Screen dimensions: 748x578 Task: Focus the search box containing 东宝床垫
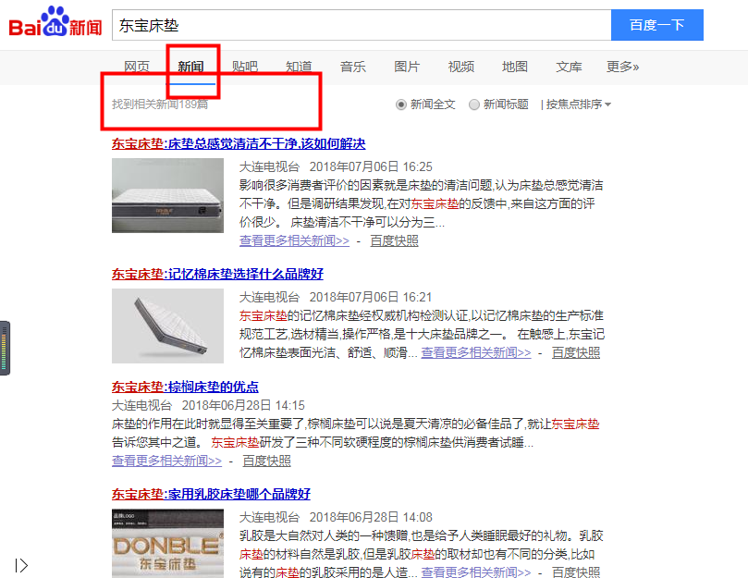(362, 25)
